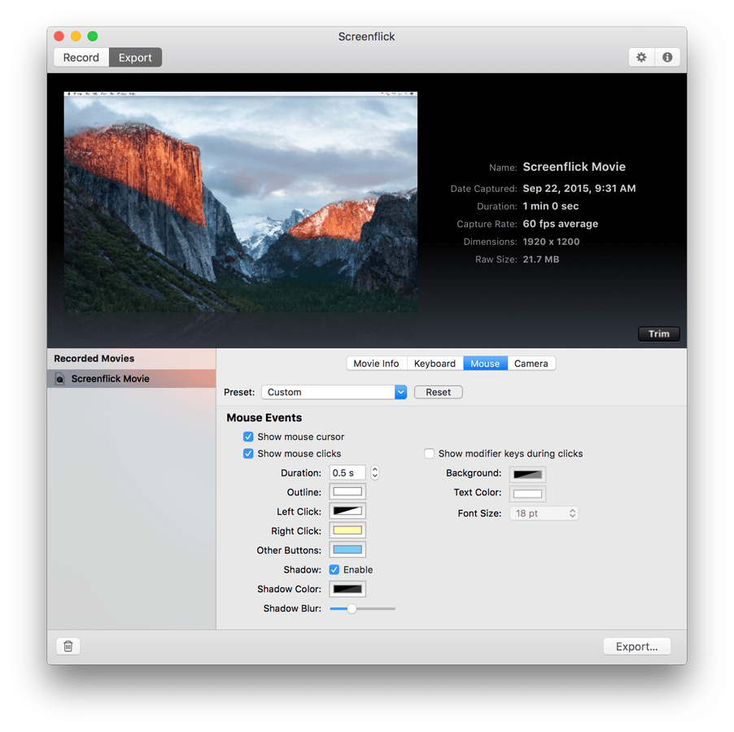Click the Reset preset button
The image size is (734, 732).
438,392
